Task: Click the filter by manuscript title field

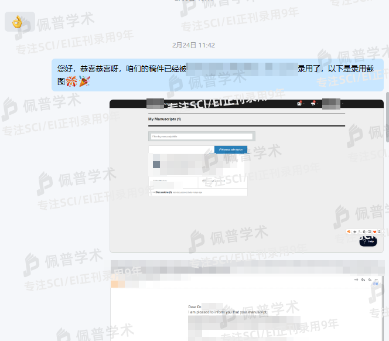Action: (201, 137)
